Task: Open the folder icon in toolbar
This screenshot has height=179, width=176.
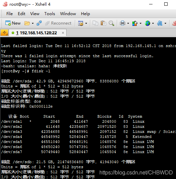Action: tap(27, 23)
